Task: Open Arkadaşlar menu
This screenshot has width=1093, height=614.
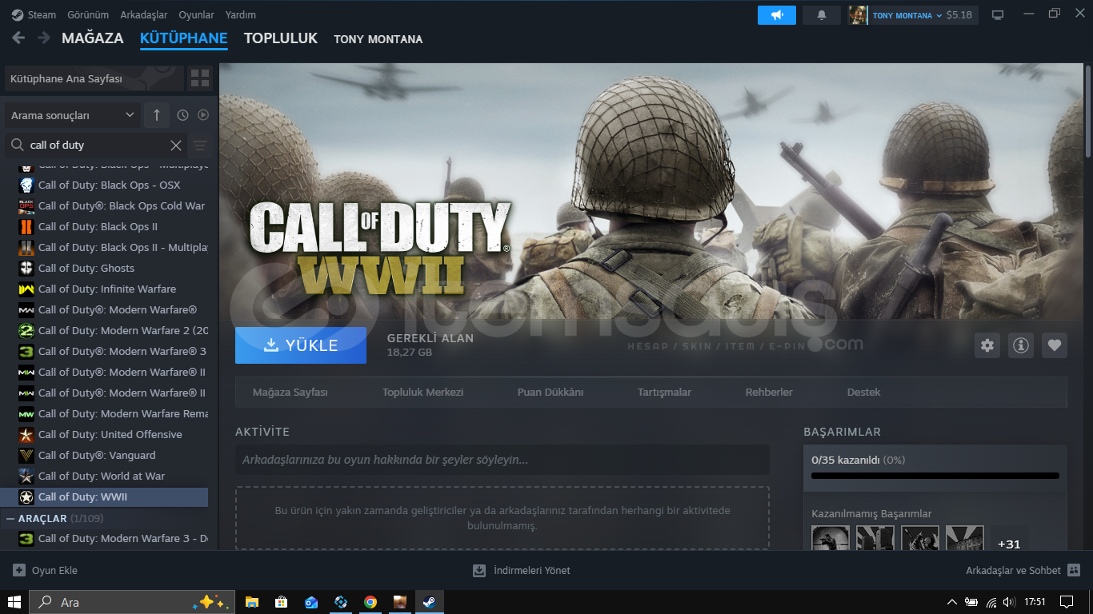Action: (144, 15)
